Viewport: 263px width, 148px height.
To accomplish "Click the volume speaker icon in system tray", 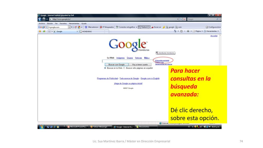I will click(210, 127).
